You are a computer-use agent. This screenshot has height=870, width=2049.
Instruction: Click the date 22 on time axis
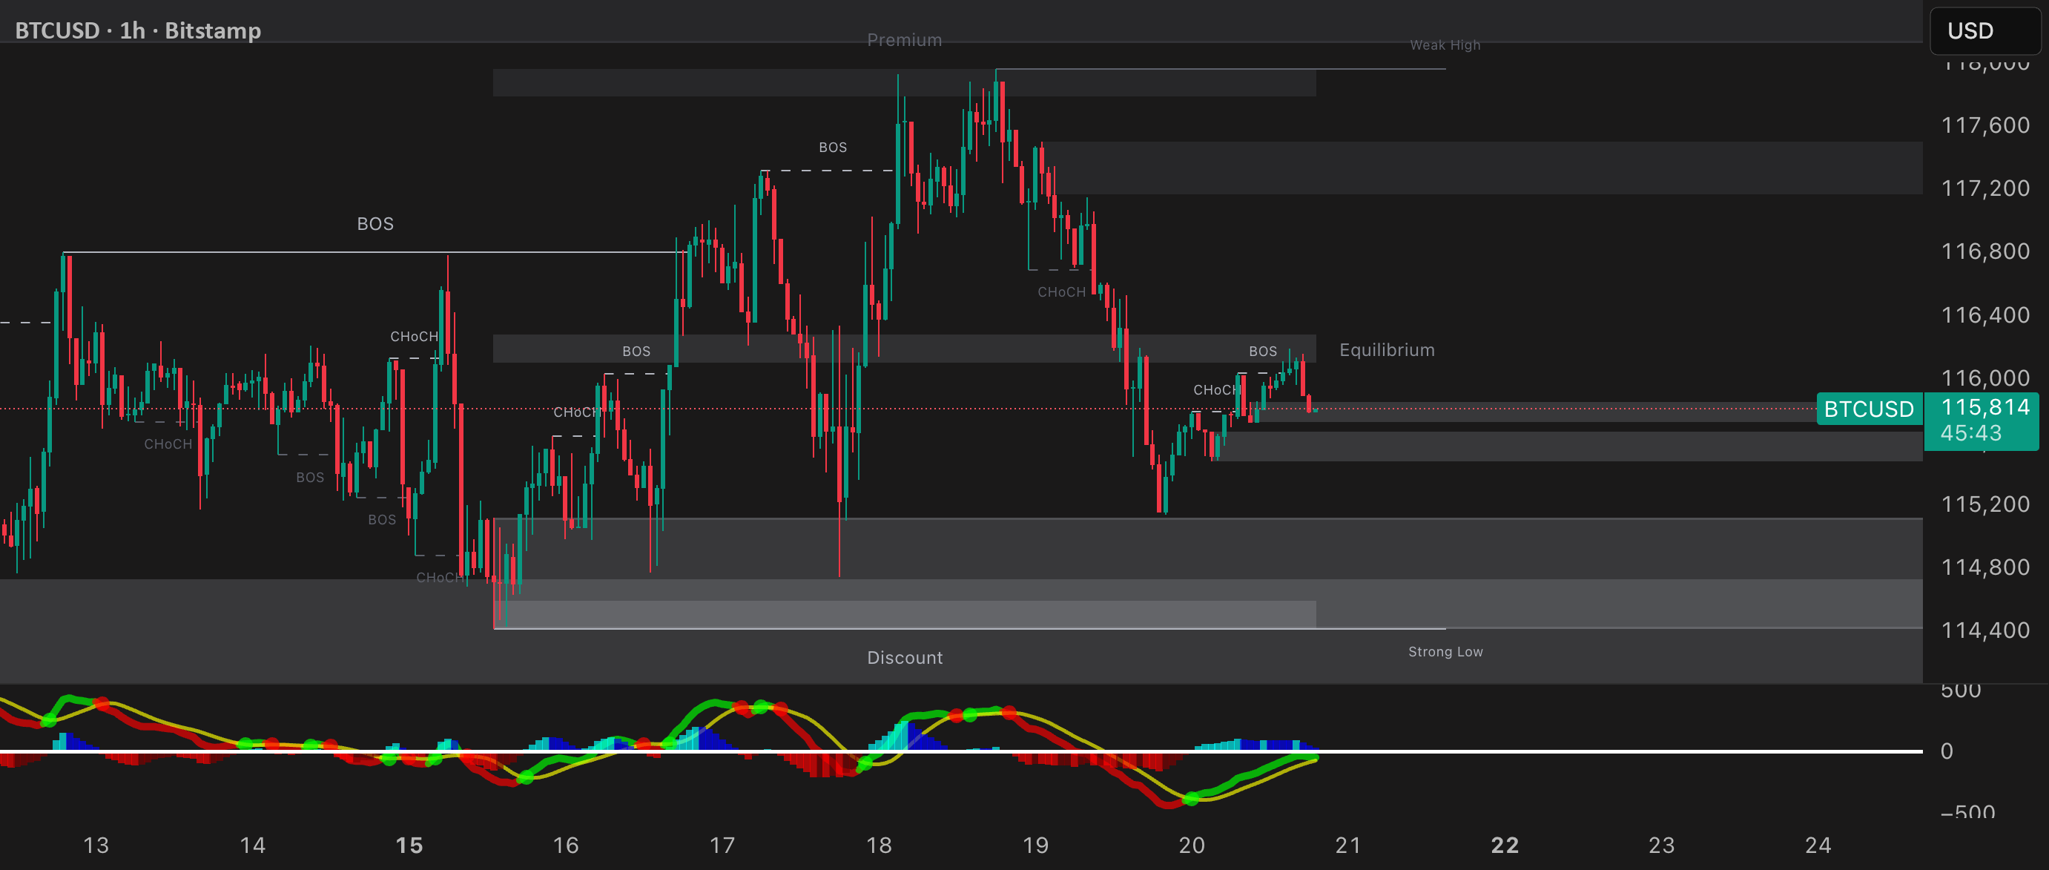point(1504,846)
